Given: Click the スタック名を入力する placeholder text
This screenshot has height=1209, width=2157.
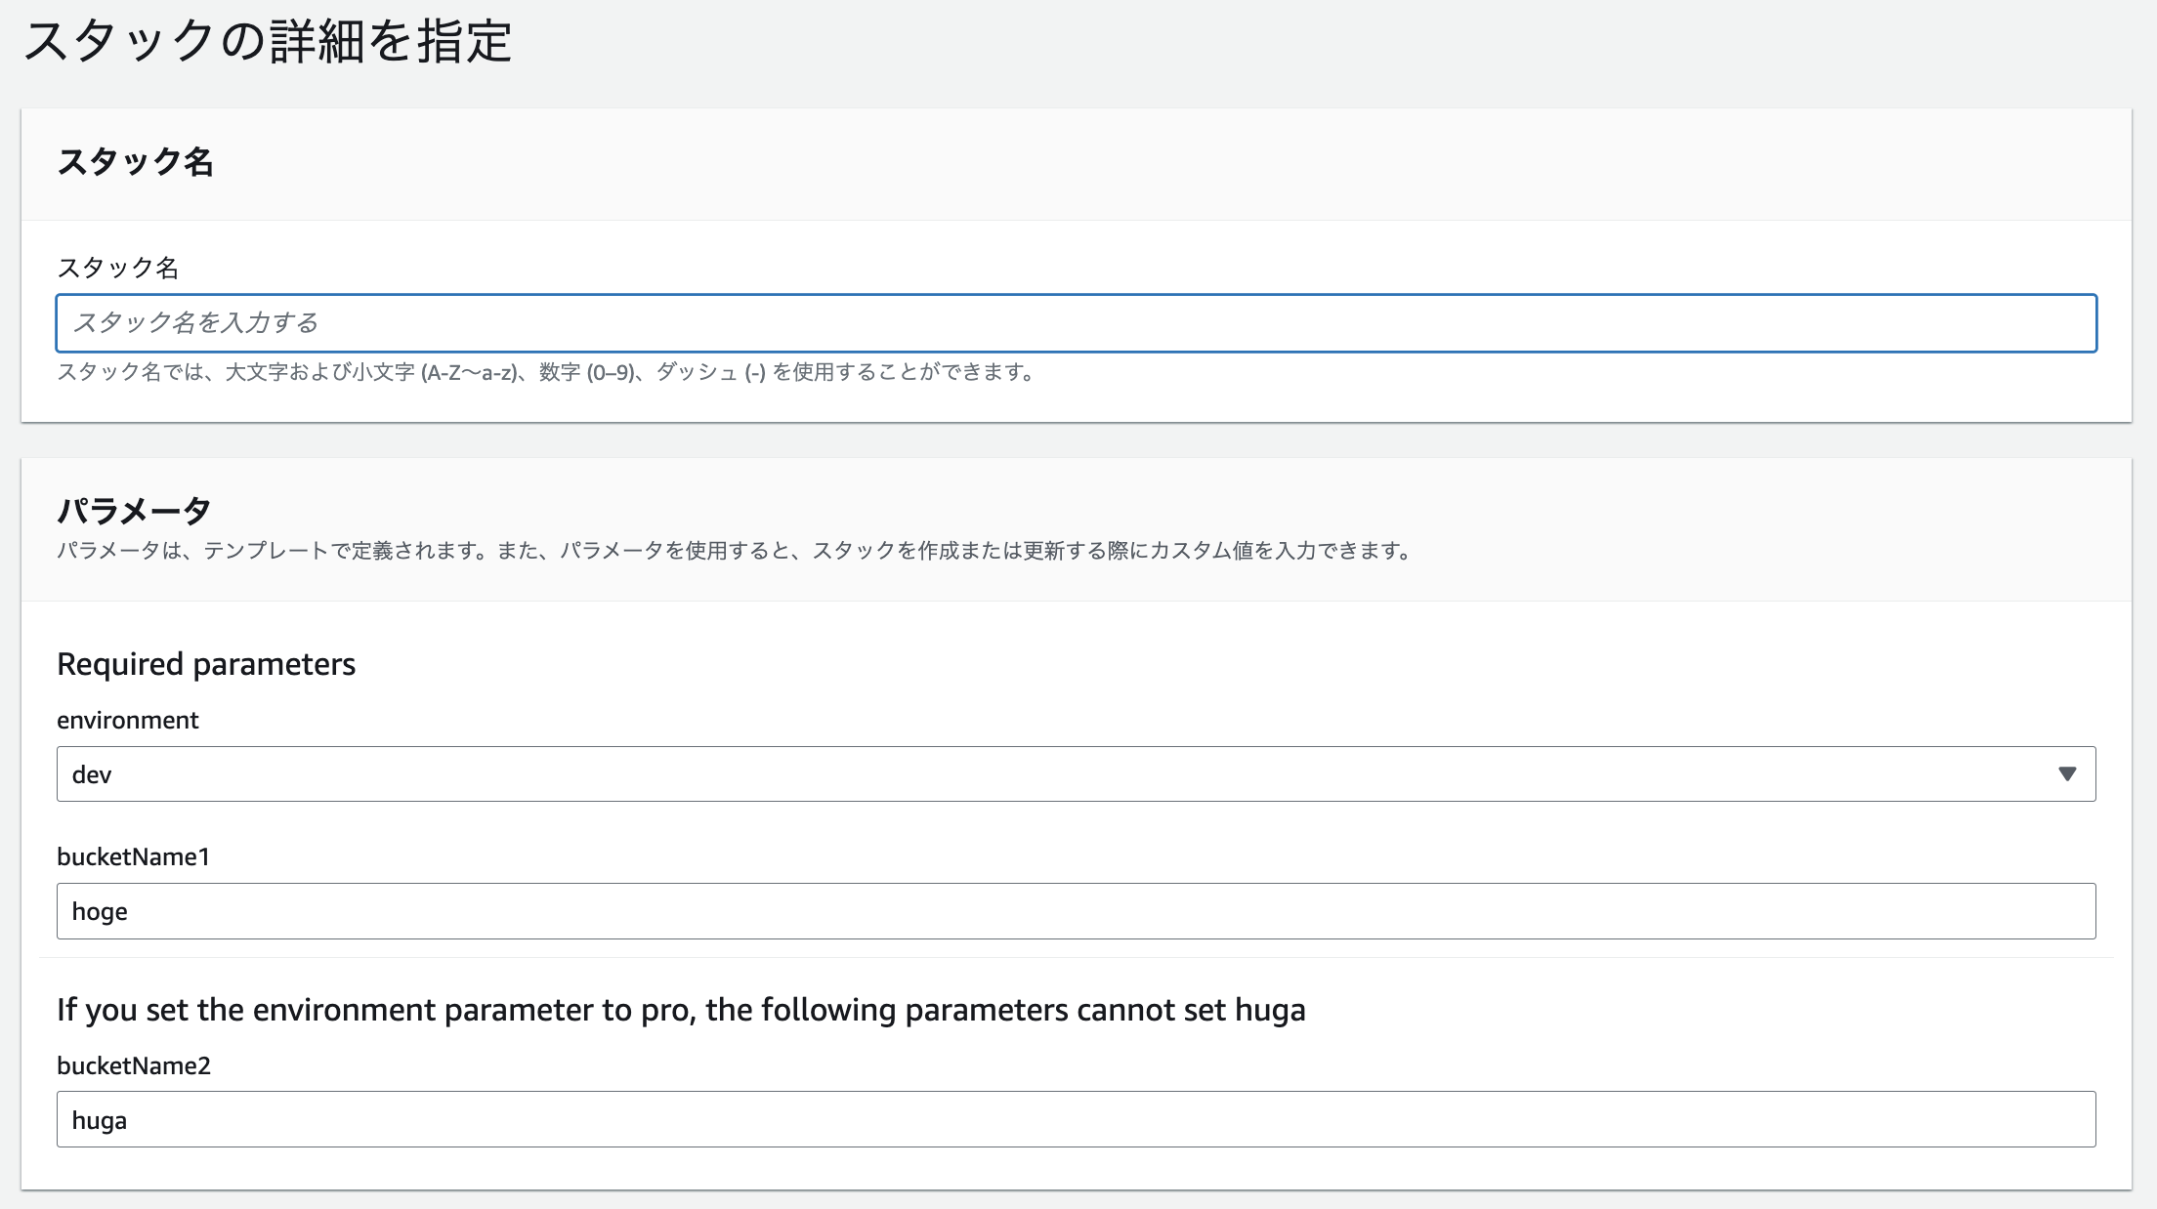Looking at the screenshot, I should point(195,323).
